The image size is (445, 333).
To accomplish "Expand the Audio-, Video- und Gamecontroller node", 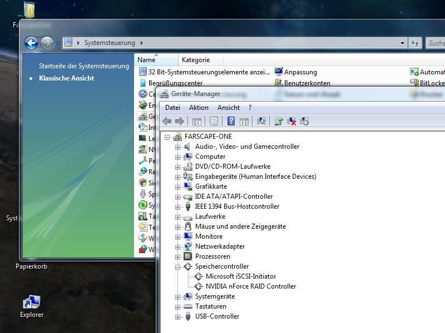I will [177, 147].
